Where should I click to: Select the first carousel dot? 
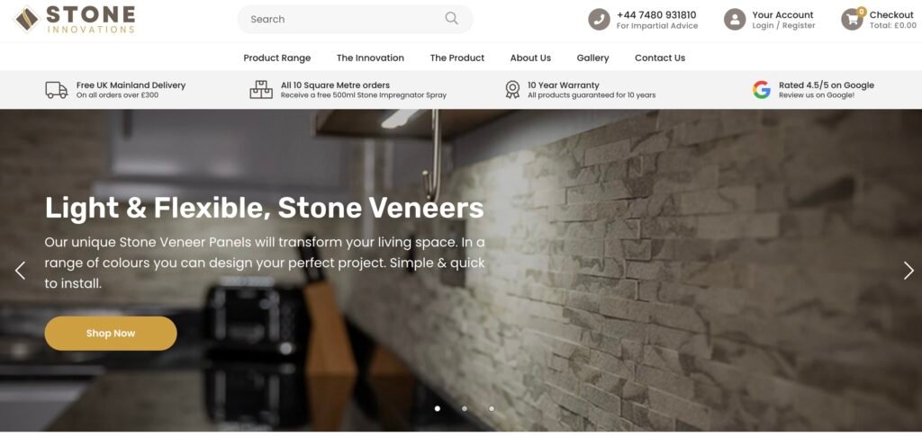(x=437, y=408)
